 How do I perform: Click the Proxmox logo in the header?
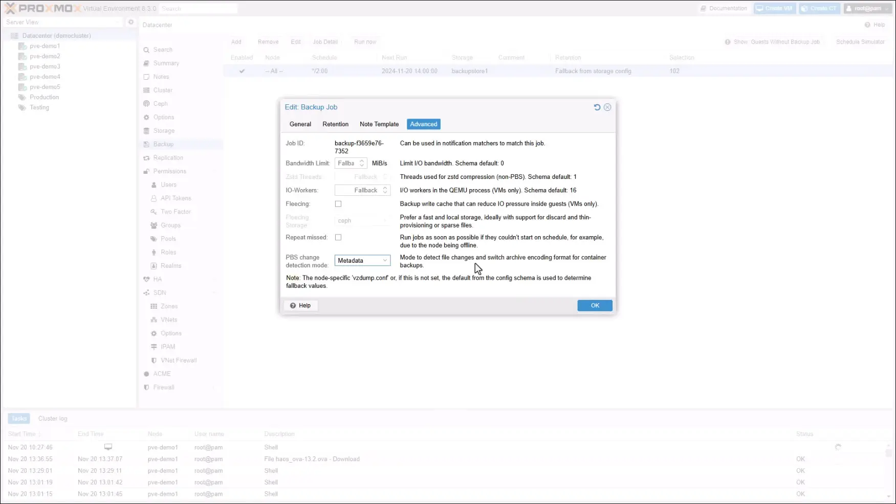coord(42,8)
